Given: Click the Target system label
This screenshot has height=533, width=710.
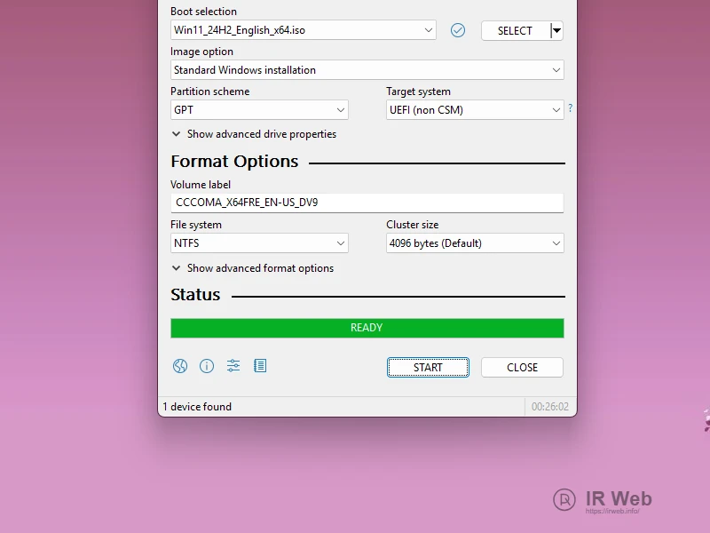Looking at the screenshot, I should [x=418, y=91].
